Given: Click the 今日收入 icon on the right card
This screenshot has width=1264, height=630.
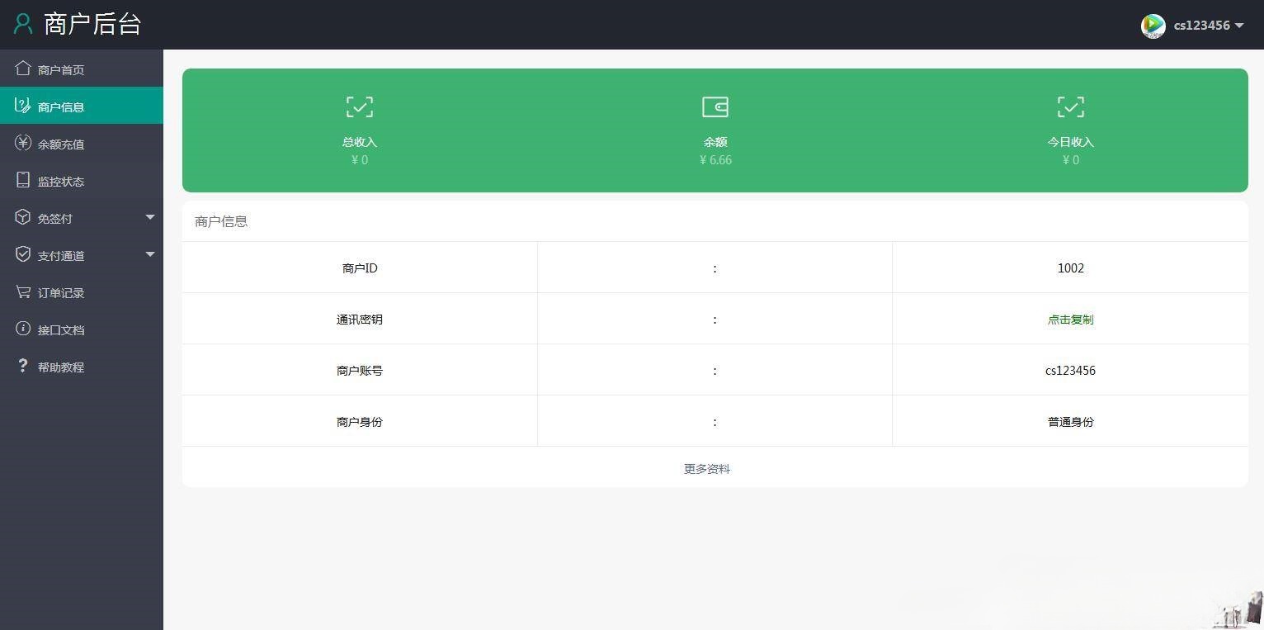Looking at the screenshot, I should 1070,107.
